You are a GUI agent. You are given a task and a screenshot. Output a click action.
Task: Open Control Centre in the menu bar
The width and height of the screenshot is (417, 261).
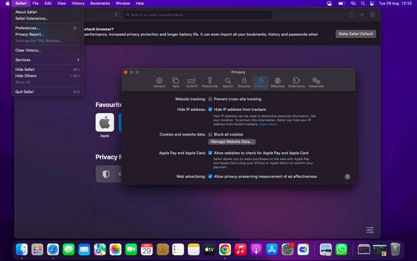pos(372,4)
